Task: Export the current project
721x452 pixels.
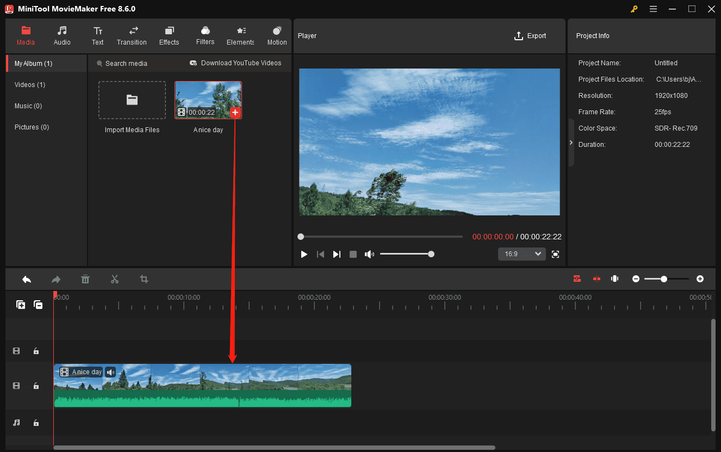Action: point(530,35)
